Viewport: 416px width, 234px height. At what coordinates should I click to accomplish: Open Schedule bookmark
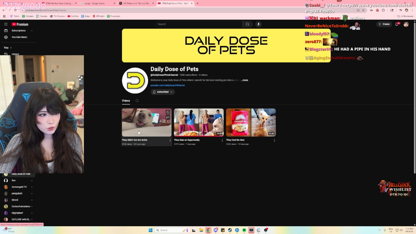(28, 16)
